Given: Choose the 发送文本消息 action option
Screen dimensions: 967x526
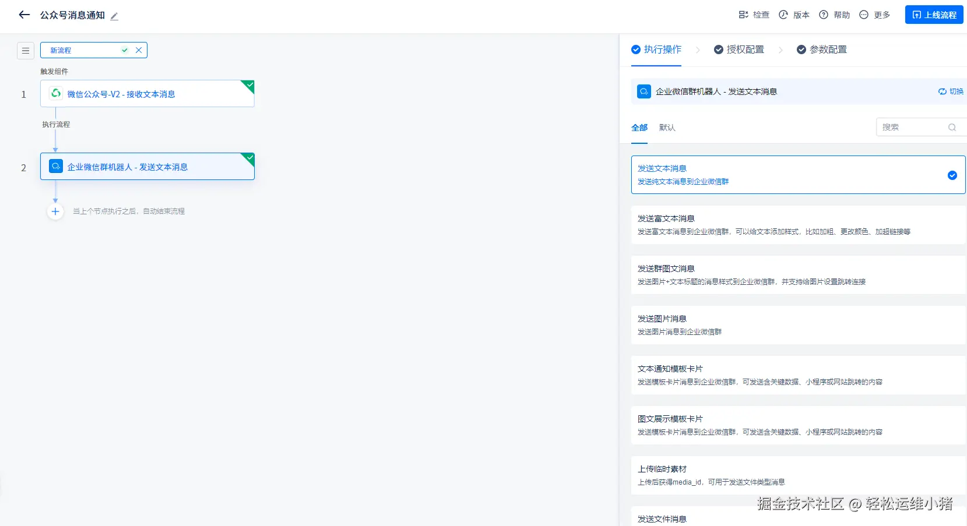Looking at the screenshot, I should 798,175.
